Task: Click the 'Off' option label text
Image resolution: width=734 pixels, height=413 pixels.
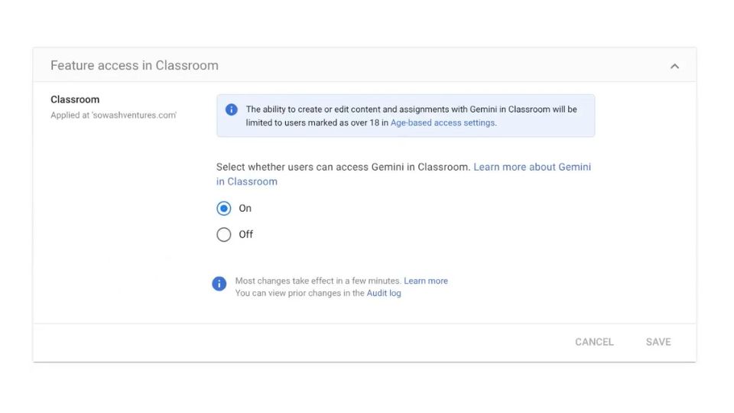Action: (245, 235)
